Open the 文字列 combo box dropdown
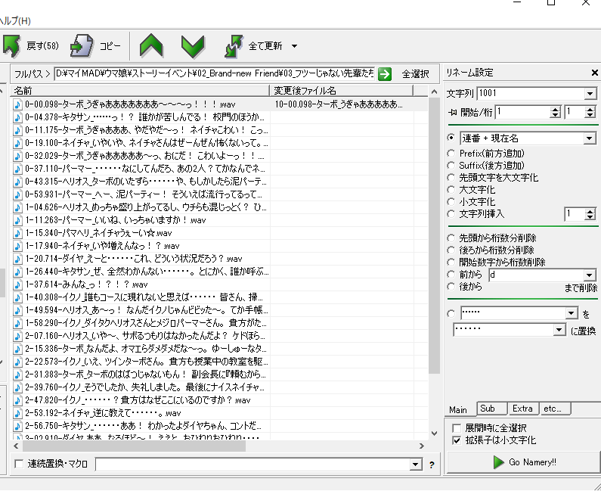This screenshot has width=601, height=491. point(590,93)
